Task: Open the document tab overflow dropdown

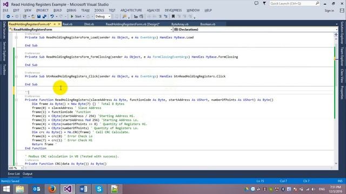Action: tap(336, 24)
